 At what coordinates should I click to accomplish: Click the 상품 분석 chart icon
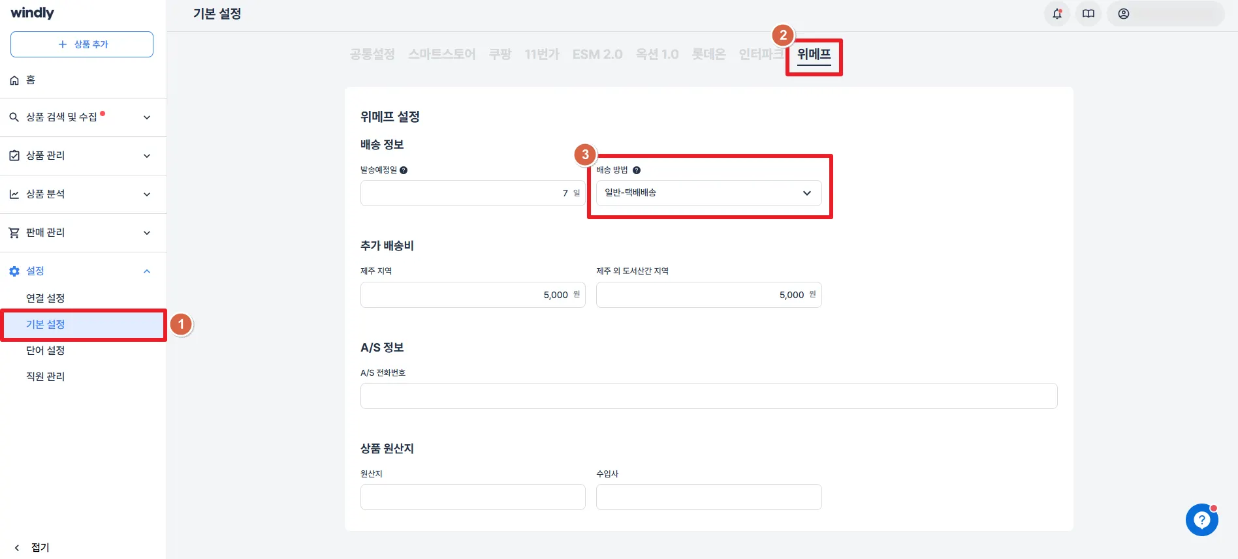click(14, 194)
